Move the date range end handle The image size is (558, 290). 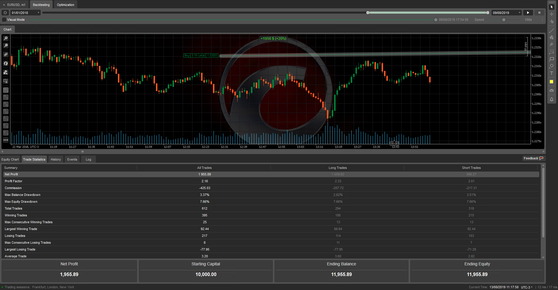point(488,13)
